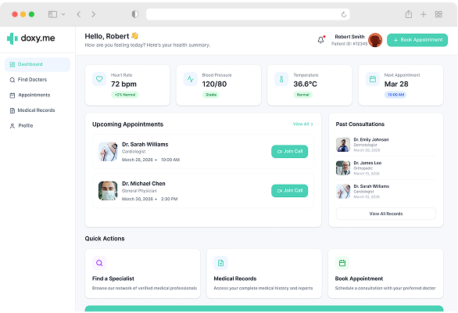Image resolution: width=458 pixels, height=313 pixels.
Task: Click the Heart Rate heart icon
Action: (99, 79)
